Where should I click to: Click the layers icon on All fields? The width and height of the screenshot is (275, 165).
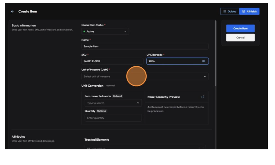(x=244, y=11)
